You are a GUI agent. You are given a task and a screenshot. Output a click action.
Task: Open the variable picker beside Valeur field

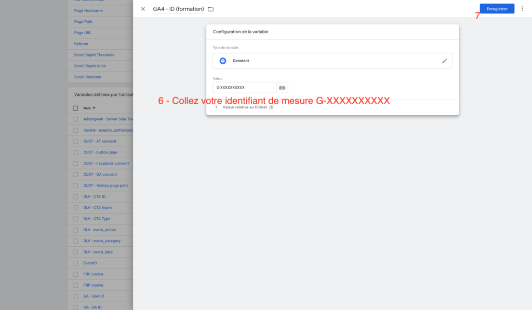tap(282, 88)
